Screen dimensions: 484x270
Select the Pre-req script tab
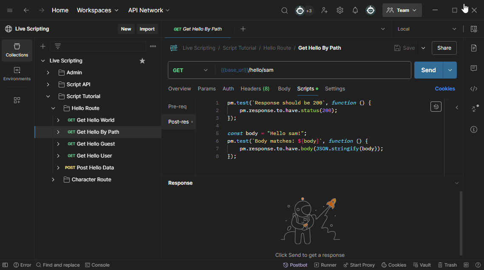[178, 107]
